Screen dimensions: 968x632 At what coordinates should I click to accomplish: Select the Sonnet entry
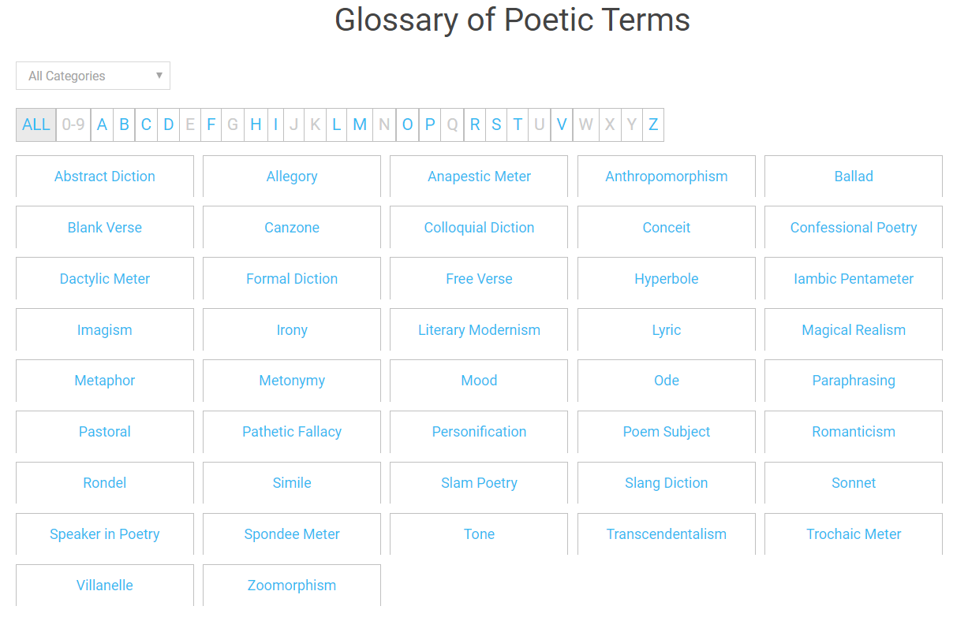coord(854,483)
